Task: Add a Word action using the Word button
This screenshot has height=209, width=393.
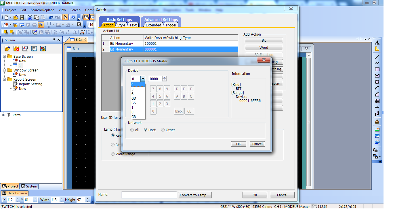Action: [x=264, y=47]
